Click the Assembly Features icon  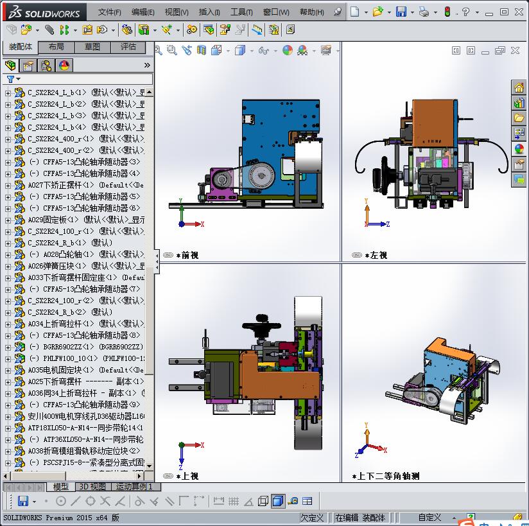point(144,30)
